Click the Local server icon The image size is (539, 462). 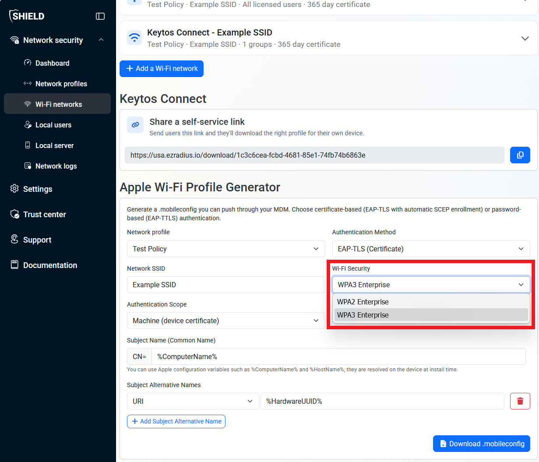28,145
